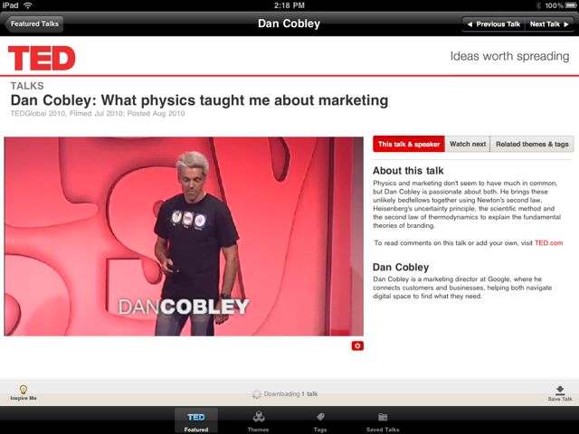
Task: Click the TALKS section label
Action: pos(27,86)
